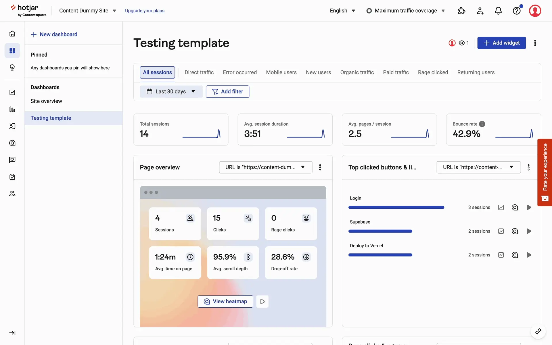Screen dimensions: 552x345
Task: Open the Maximum traffic coverage dropdown
Action: [x=406, y=11]
